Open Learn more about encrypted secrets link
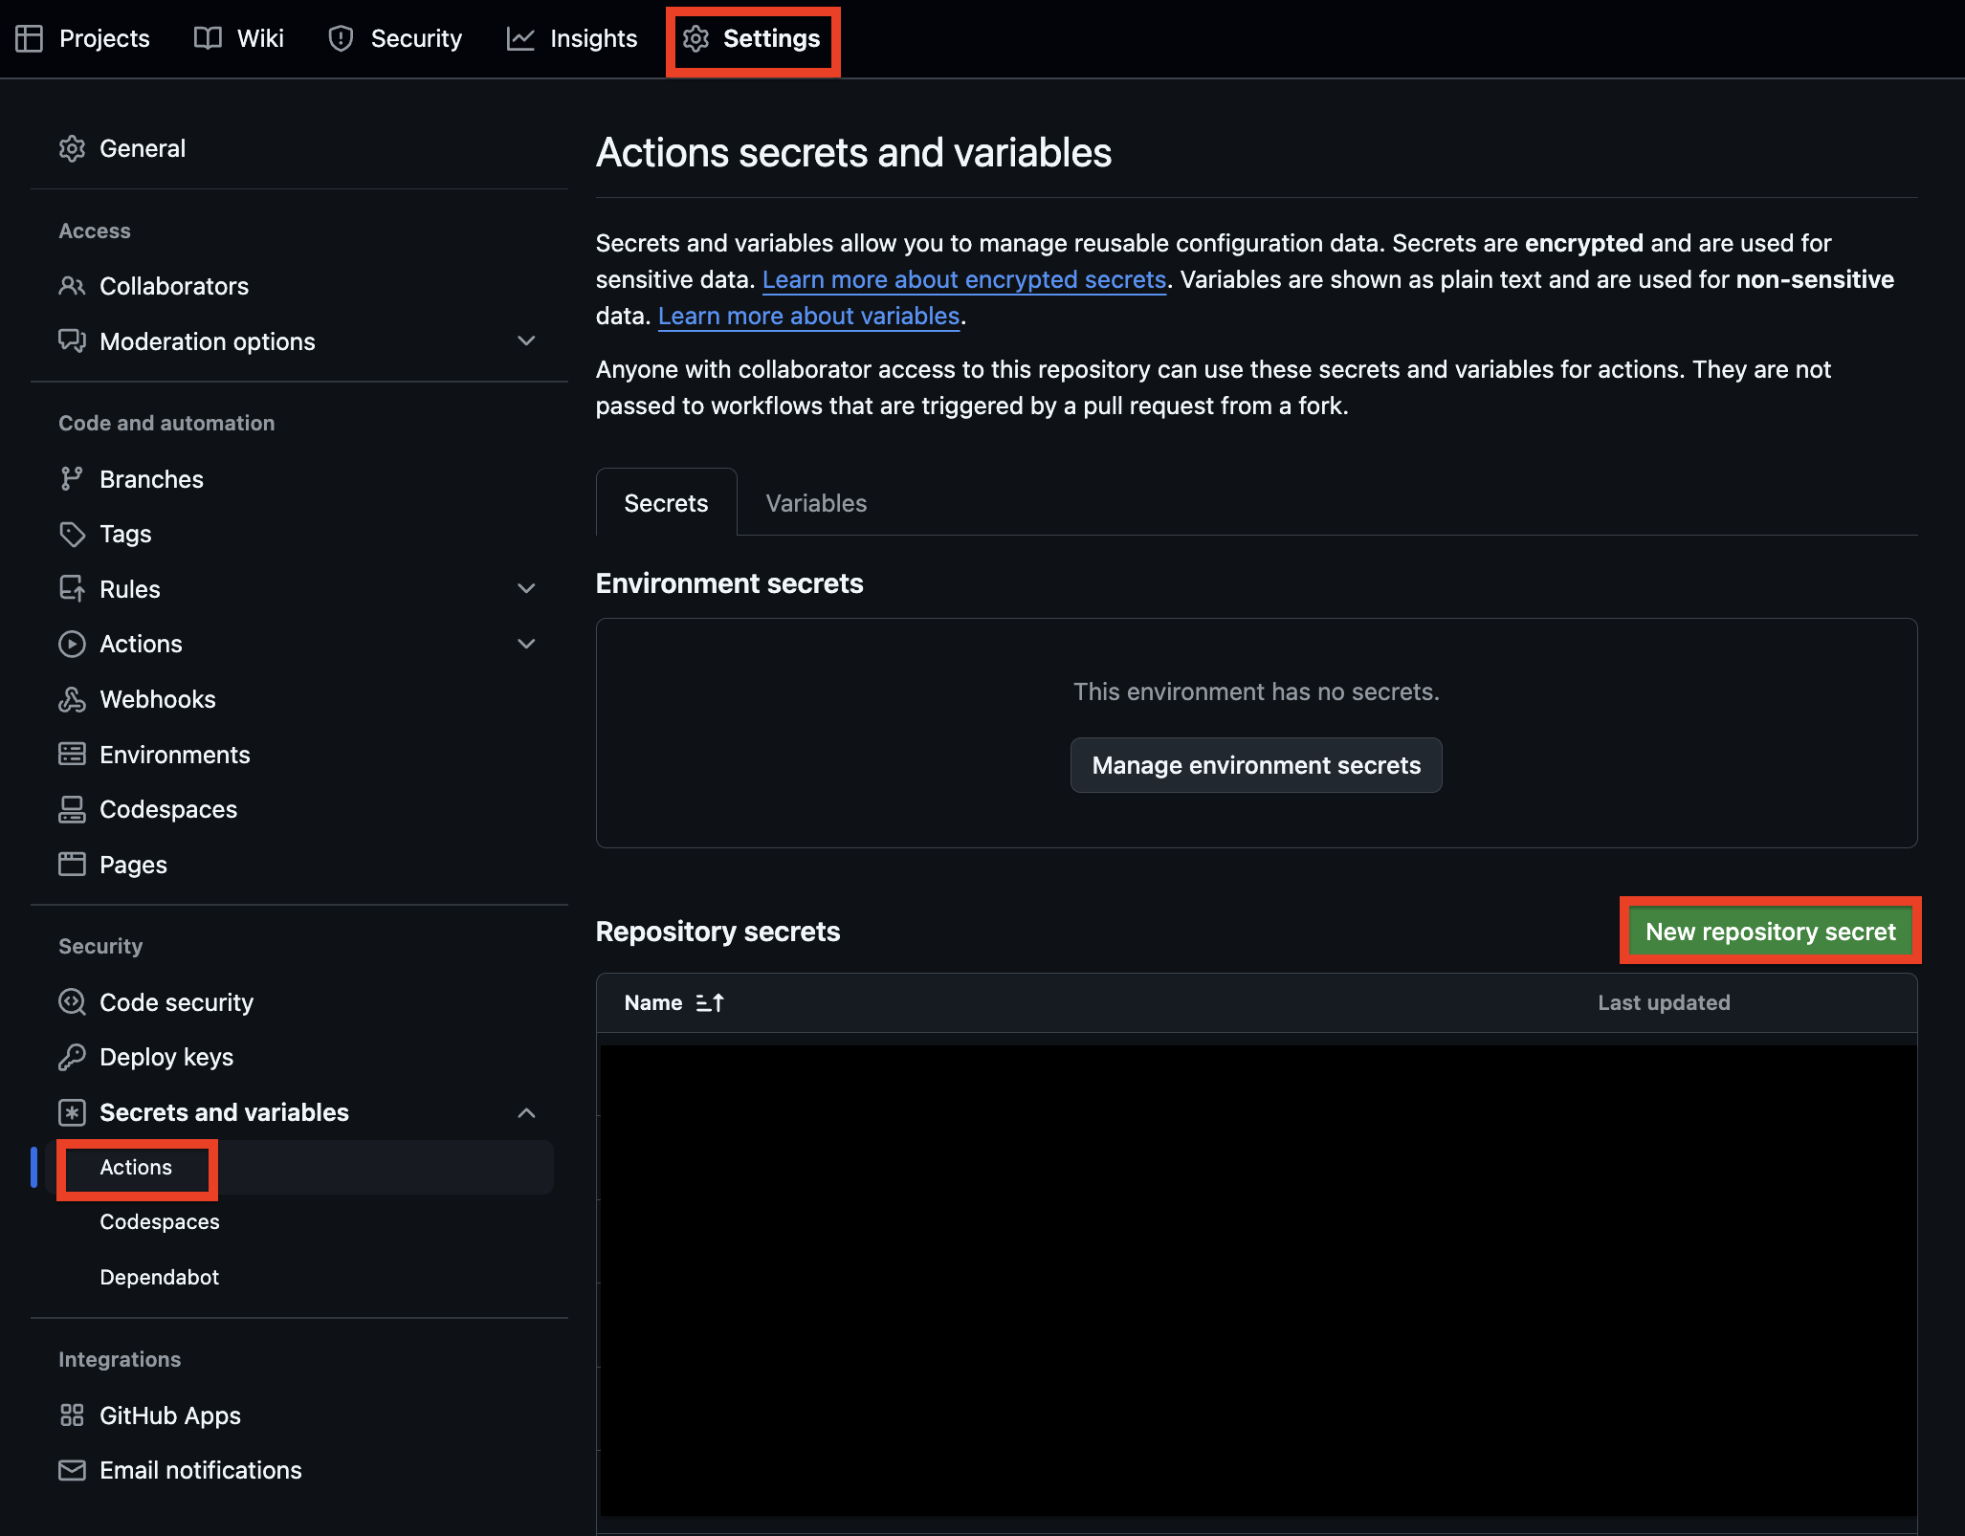 [964, 279]
